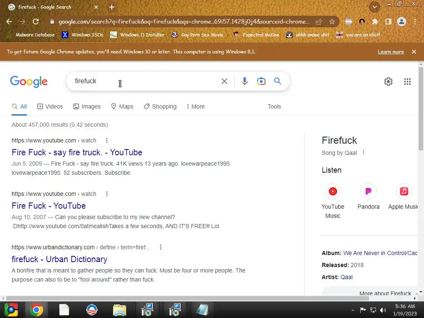Open the artist Qaal link
The image size is (424, 318).
pyautogui.click(x=347, y=277)
